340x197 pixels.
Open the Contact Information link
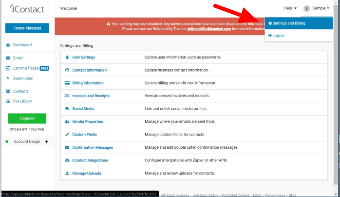[x=89, y=70]
